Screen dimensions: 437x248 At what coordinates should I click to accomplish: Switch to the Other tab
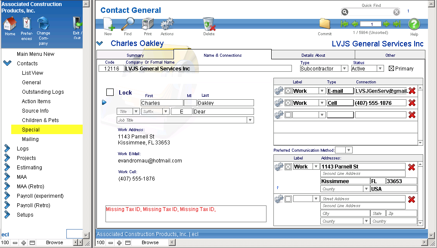point(390,55)
